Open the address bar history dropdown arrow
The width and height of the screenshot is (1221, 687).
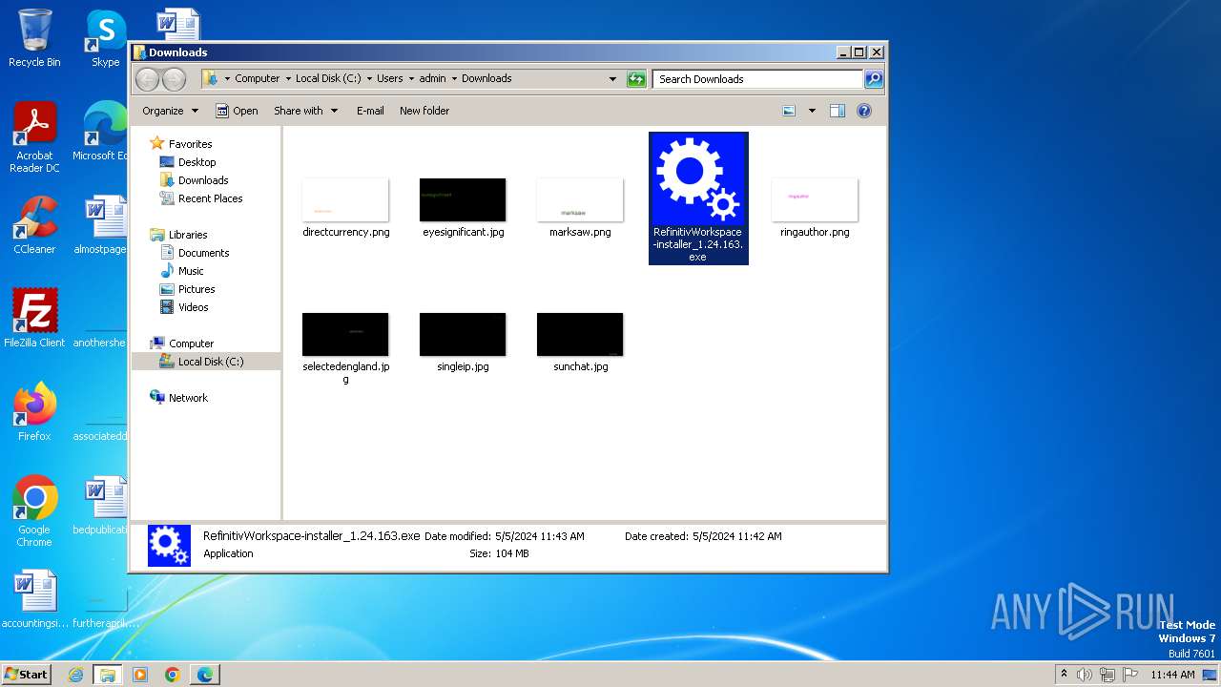[x=612, y=79]
